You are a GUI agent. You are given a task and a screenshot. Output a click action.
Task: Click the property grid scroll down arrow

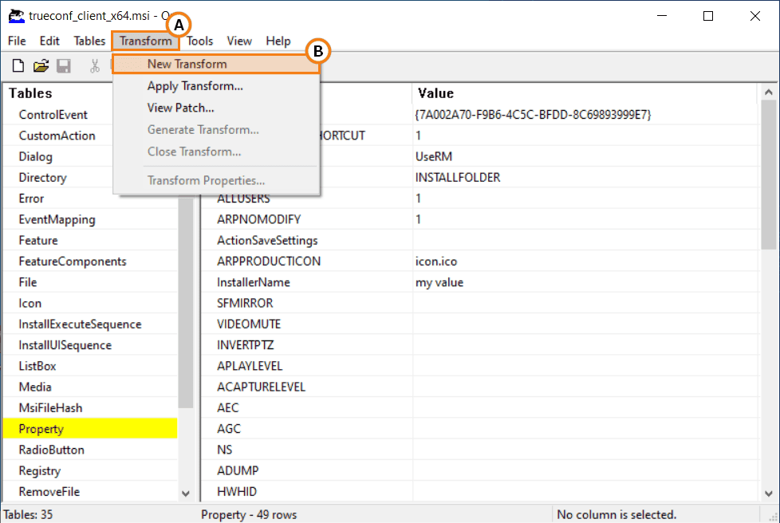coord(769,494)
